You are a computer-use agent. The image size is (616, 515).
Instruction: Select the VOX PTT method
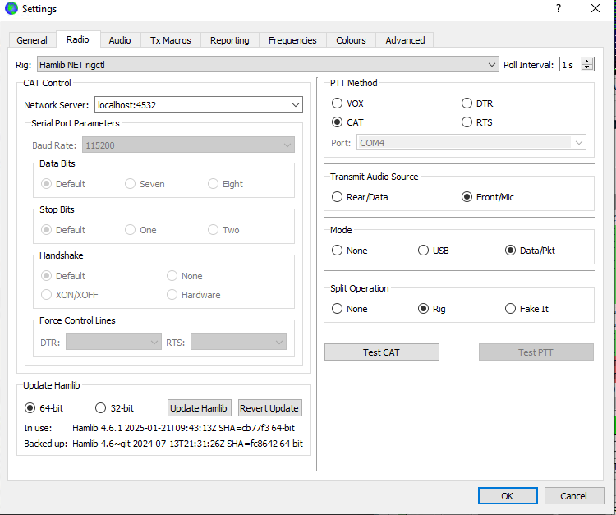point(338,103)
